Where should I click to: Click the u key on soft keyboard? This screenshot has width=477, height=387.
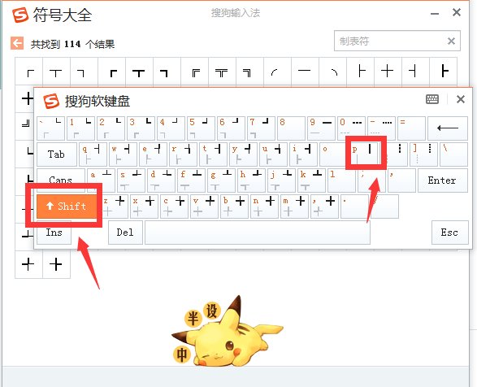click(x=274, y=154)
